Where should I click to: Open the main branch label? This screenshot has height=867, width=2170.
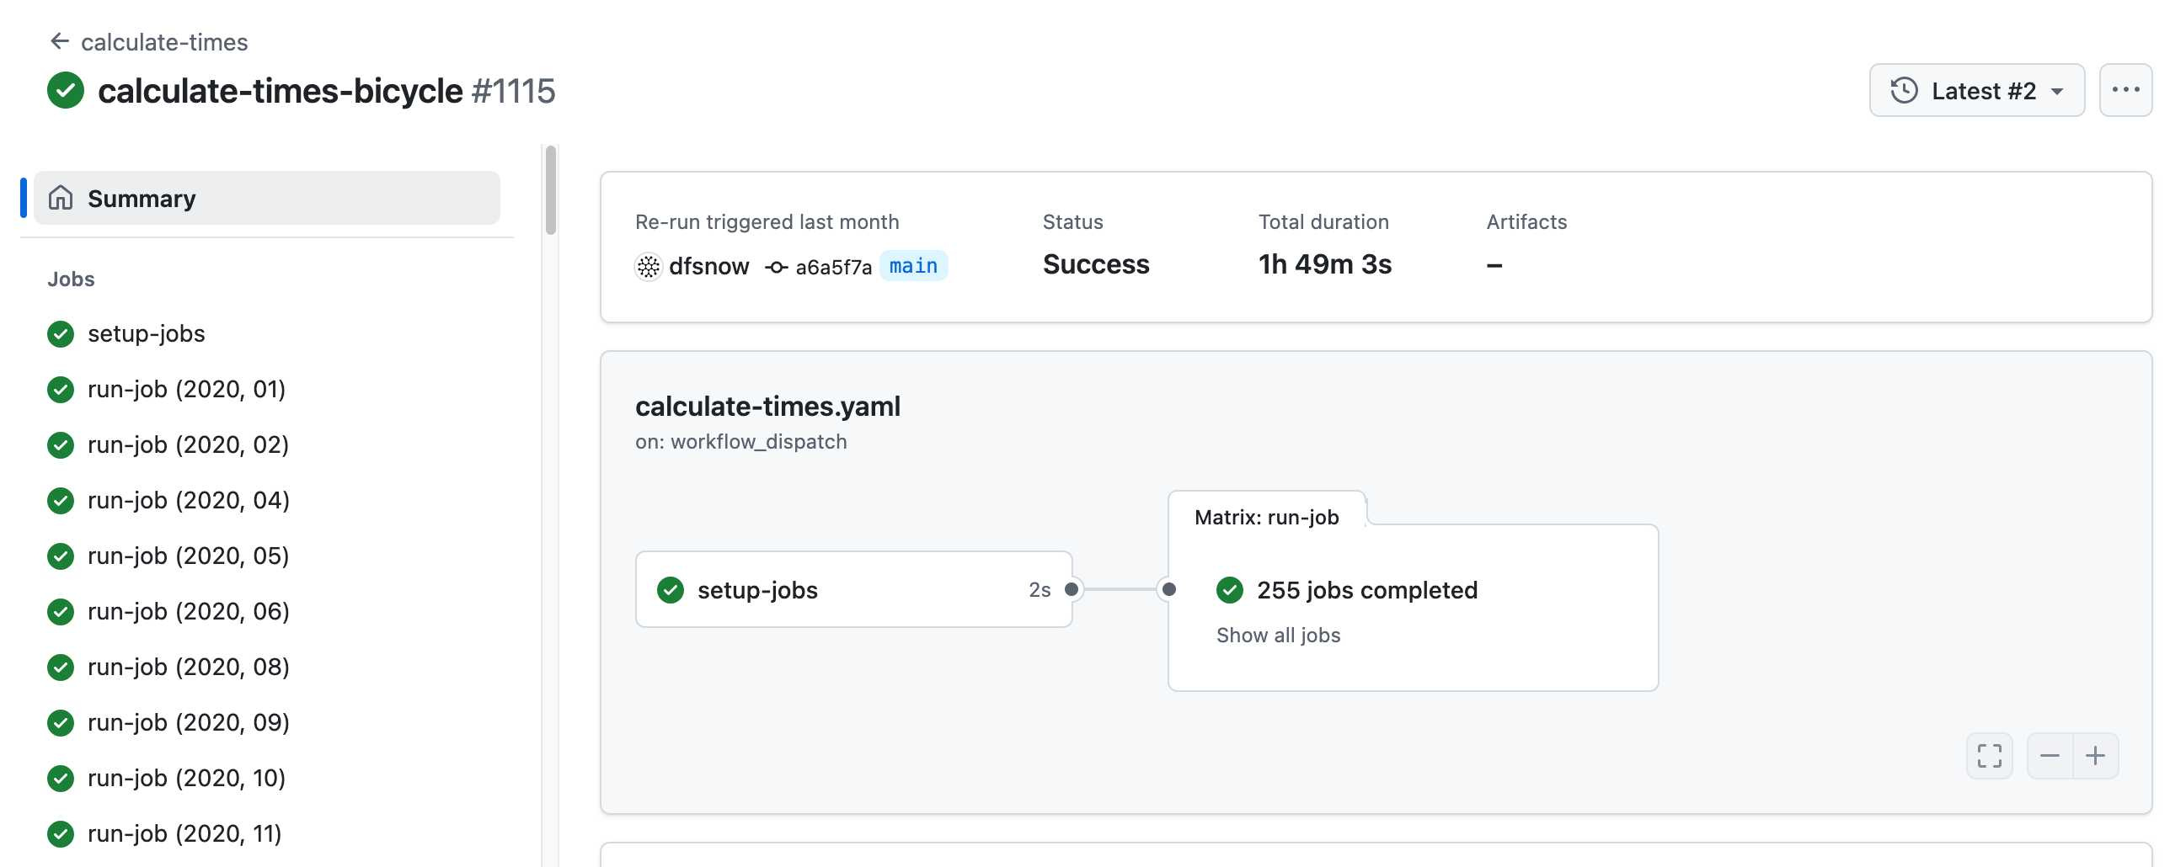913,266
